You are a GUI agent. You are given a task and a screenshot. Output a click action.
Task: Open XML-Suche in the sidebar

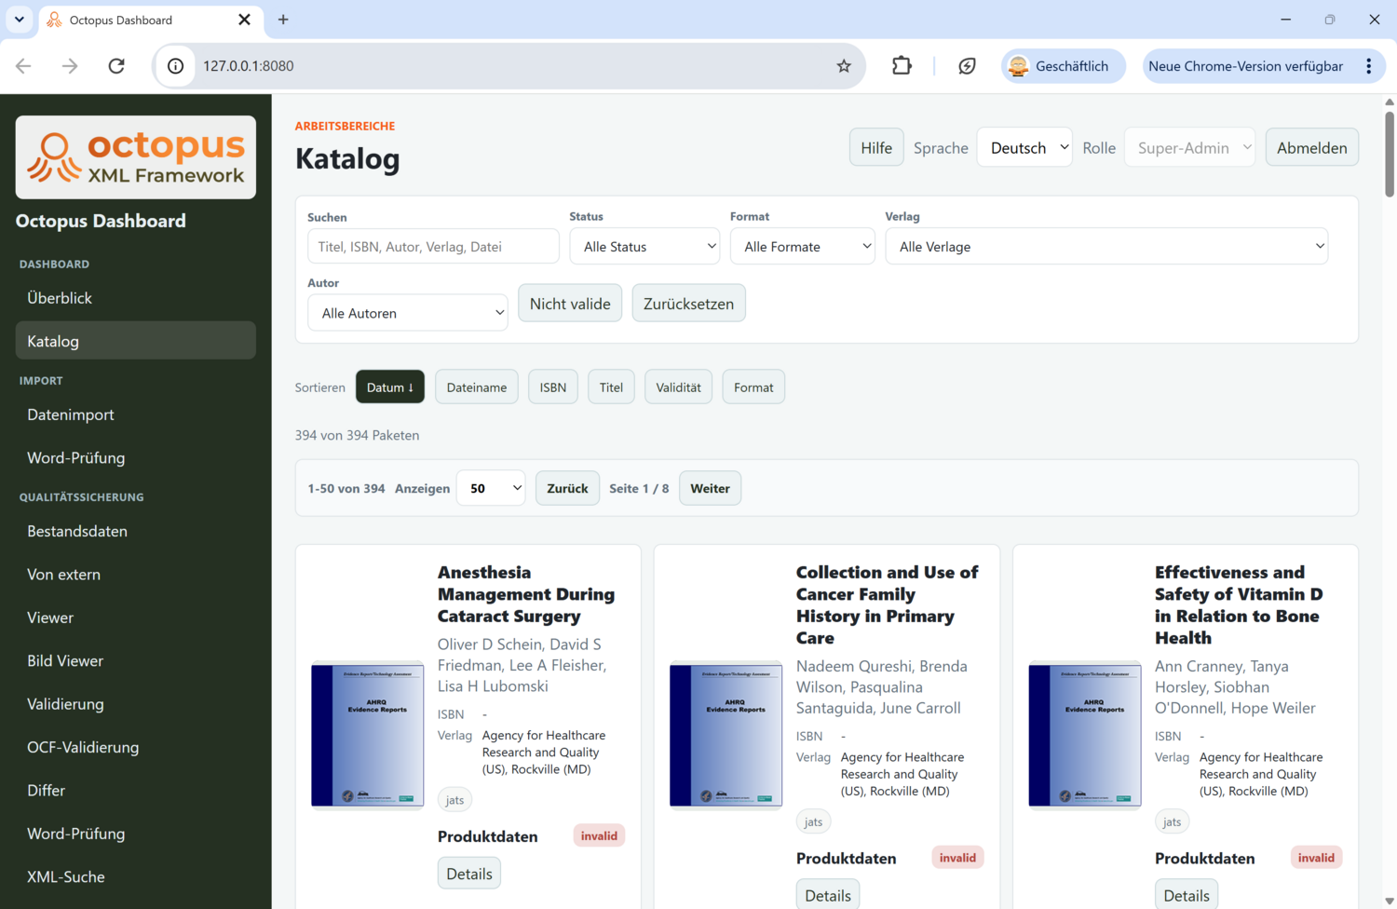click(136, 876)
